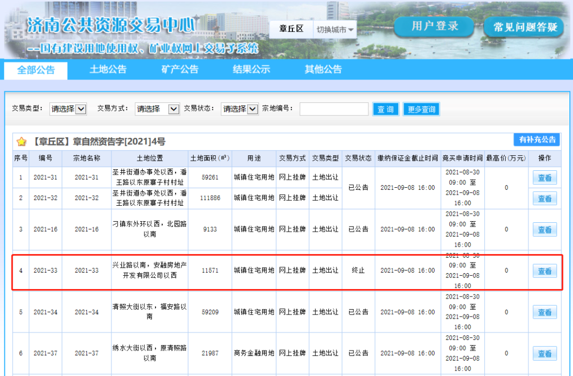Click location text 清照大街以东，福安路以南

coord(150,312)
